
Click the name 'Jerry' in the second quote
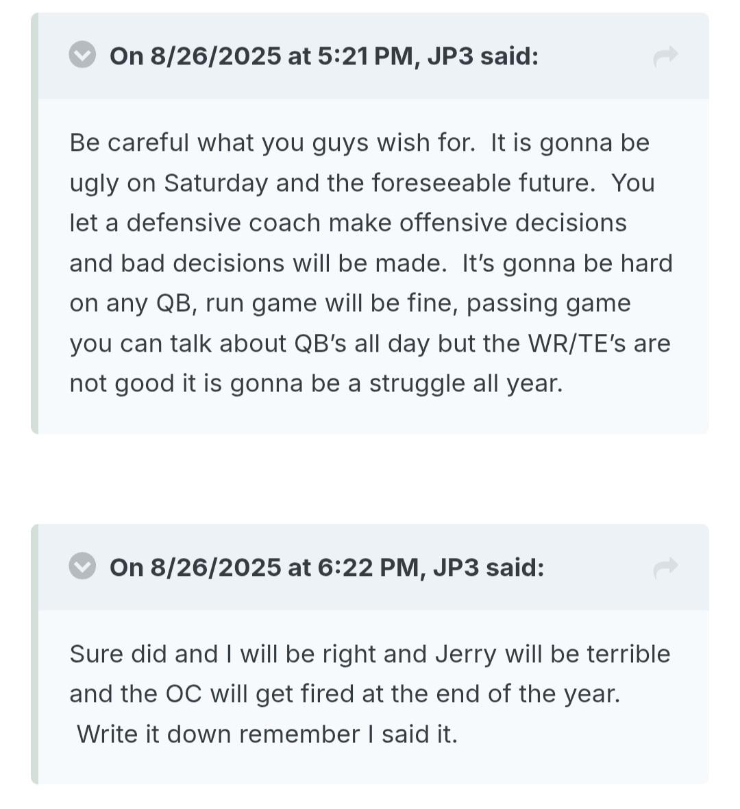[466, 654]
